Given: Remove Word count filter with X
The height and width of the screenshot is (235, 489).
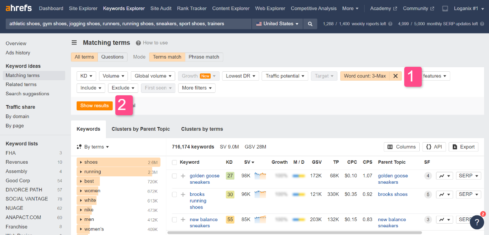Looking at the screenshot, I should click(395, 76).
